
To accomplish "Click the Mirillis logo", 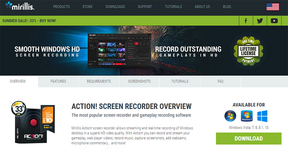I will click(x=20, y=6).
